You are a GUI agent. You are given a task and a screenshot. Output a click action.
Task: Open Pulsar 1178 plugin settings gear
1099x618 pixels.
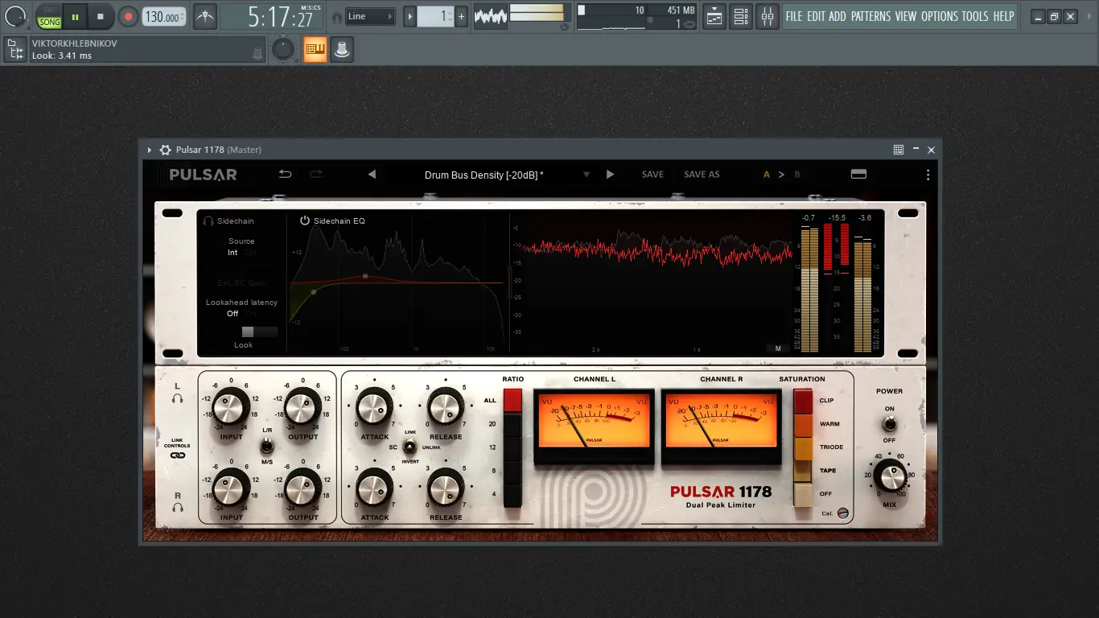coord(165,150)
